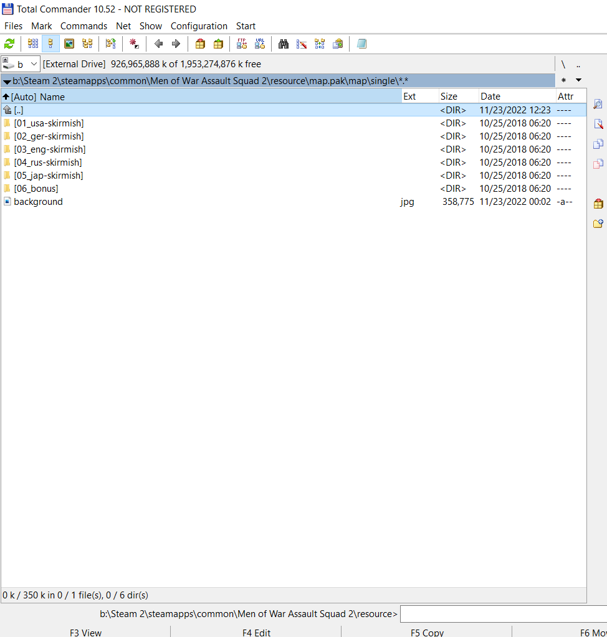
Task: Click the F3 View button
Action: pyautogui.click(x=85, y=632)
